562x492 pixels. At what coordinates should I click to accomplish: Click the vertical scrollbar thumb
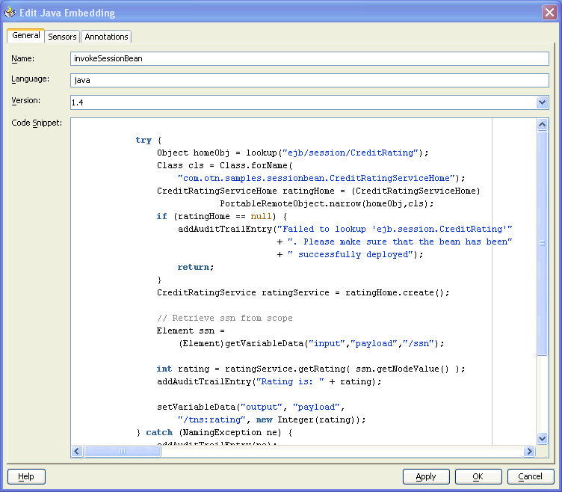(x=543, y=243)
